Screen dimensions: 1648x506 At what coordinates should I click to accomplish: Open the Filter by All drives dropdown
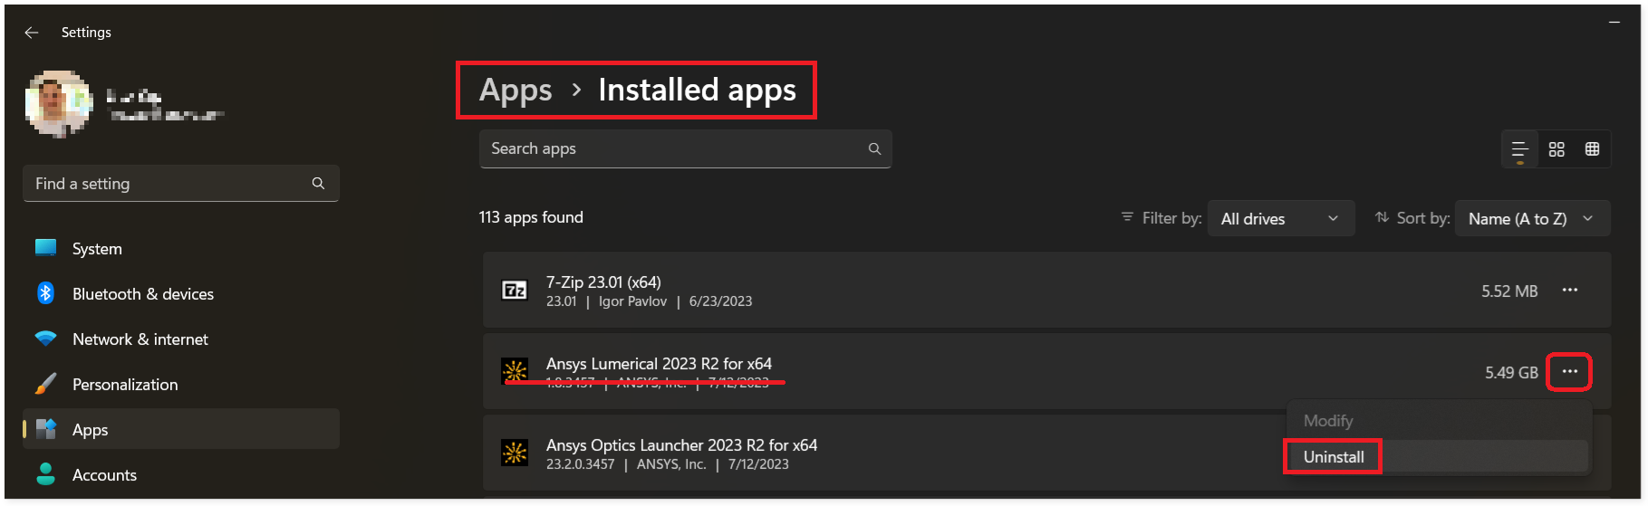point(1281,219)
